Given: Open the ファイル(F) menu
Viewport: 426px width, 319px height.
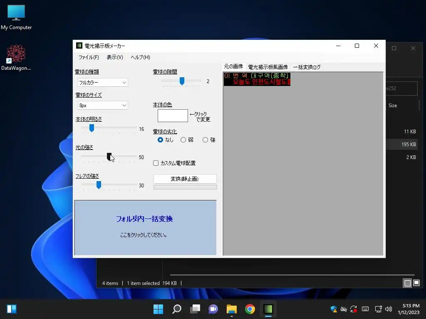Looking at the screenshot, I should click(89, 57).
